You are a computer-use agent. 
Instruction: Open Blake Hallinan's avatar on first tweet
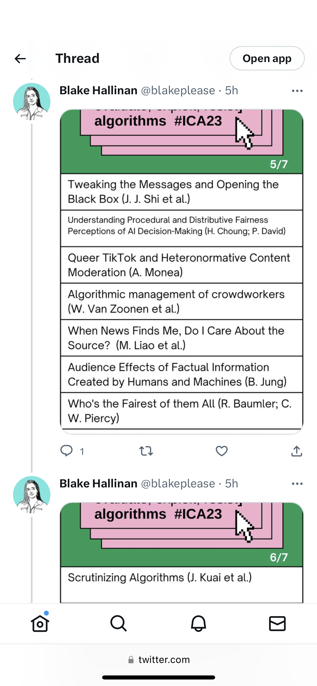click(32, 102)
